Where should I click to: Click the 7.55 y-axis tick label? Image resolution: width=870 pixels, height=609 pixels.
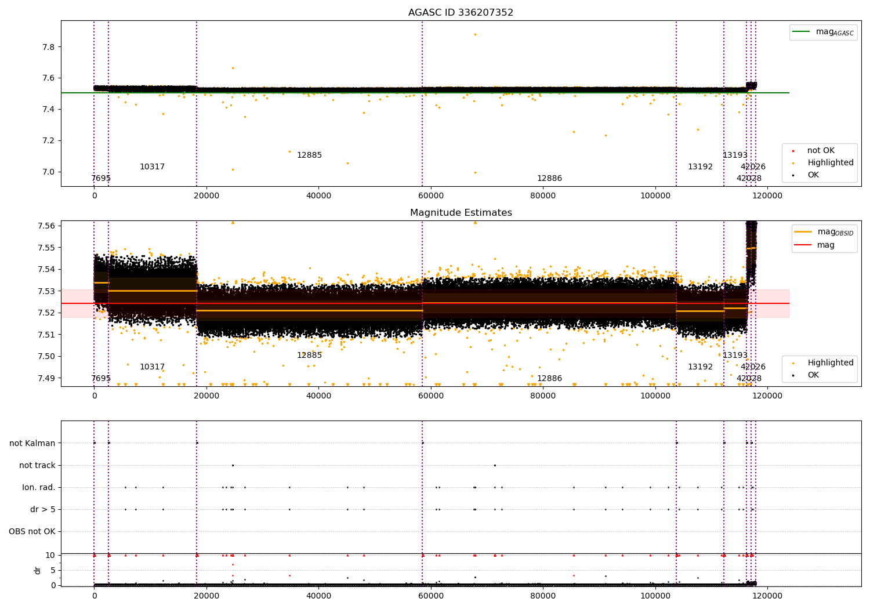(x=47, y=248)
